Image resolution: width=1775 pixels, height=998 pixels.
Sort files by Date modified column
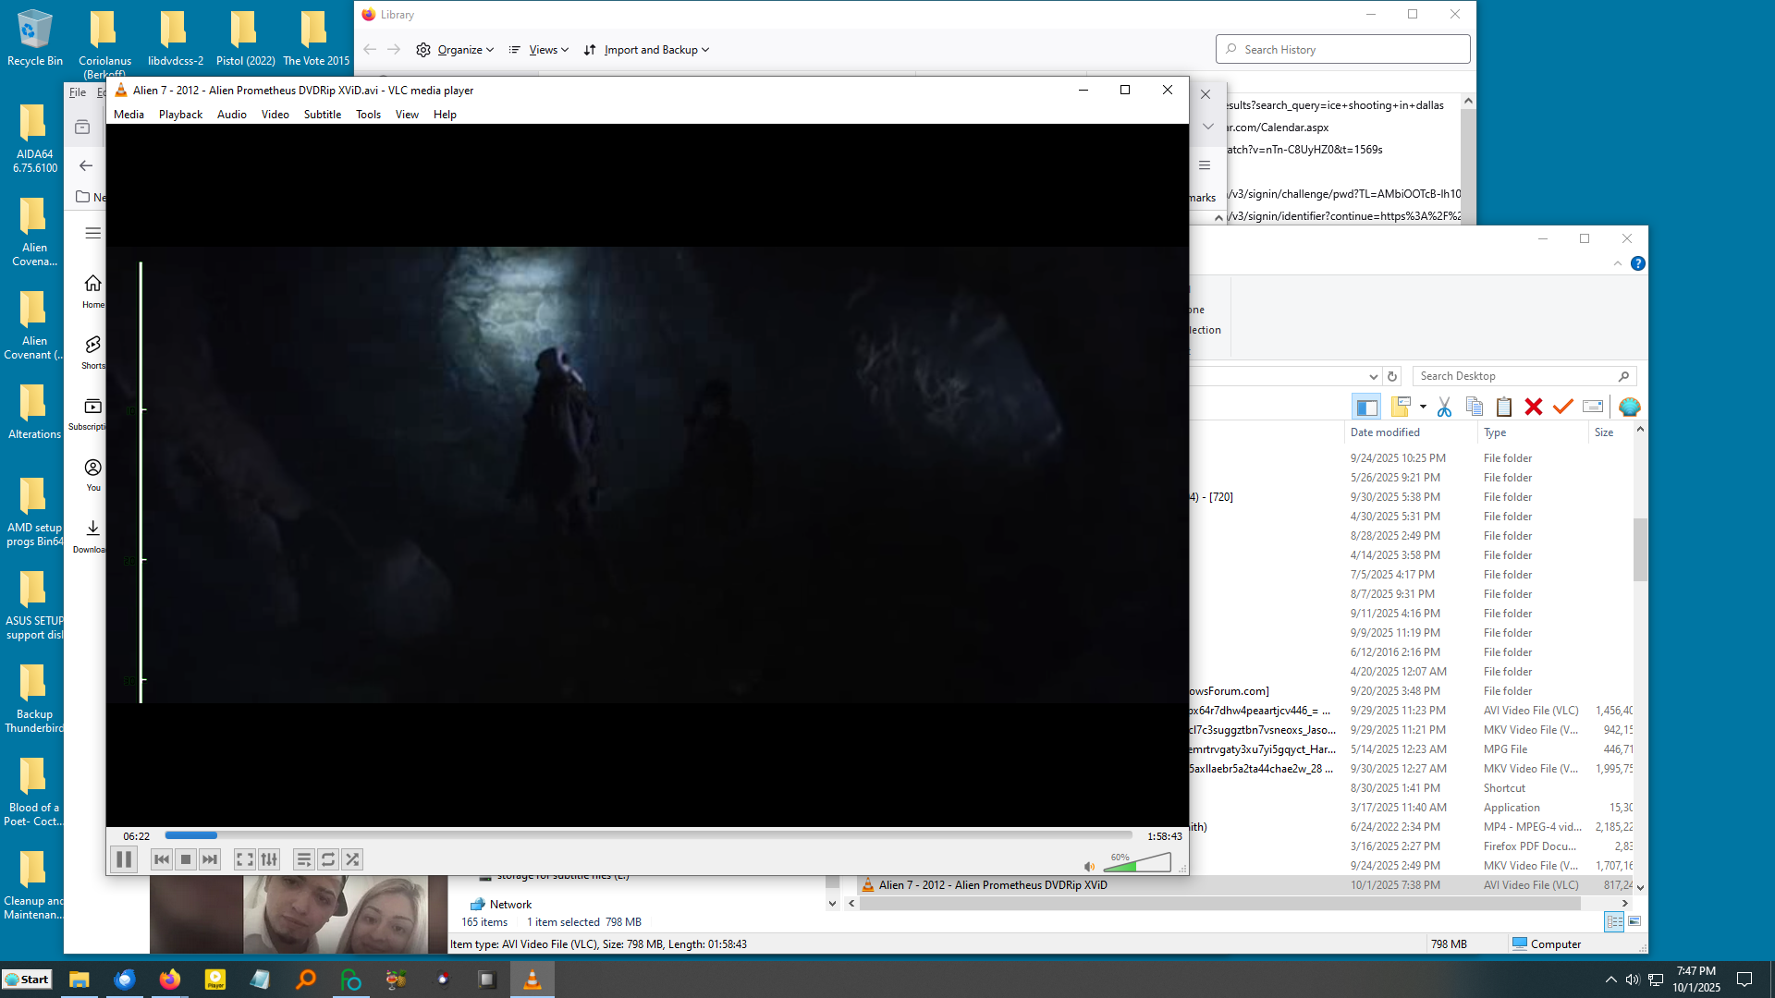point(1385,432)
